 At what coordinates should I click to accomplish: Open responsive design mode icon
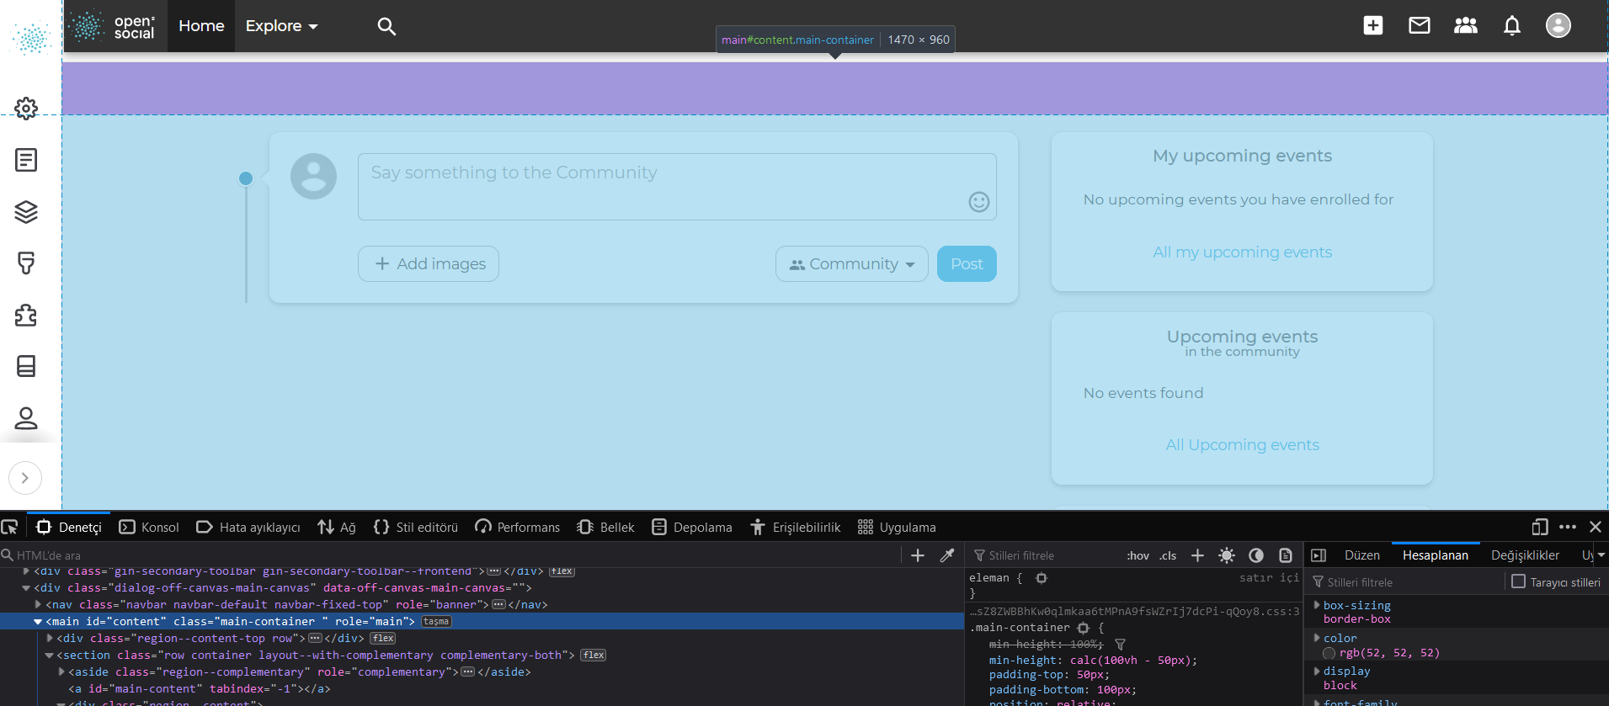tap(1539, 527)
